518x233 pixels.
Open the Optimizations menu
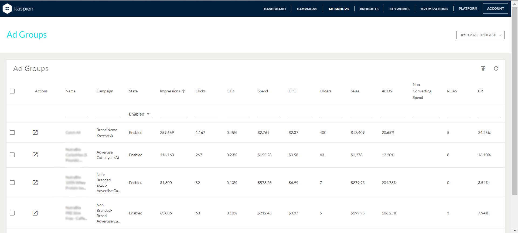434,9
